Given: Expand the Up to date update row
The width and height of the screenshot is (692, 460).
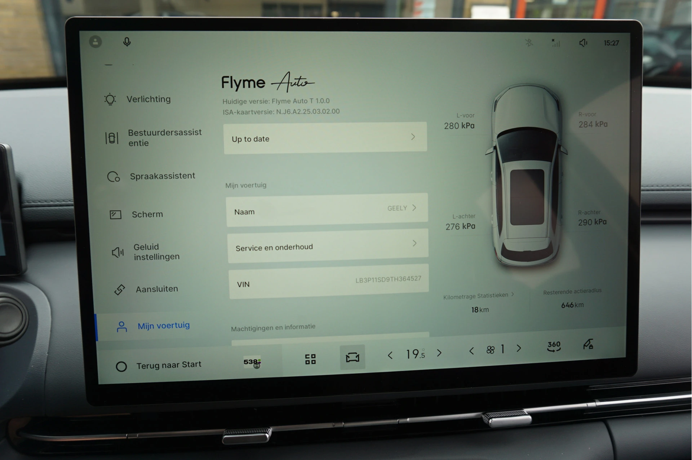Looking at the screenshot, I should [325, 138].
